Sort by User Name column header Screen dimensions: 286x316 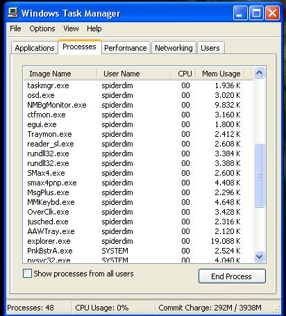[x=134, y=74]
